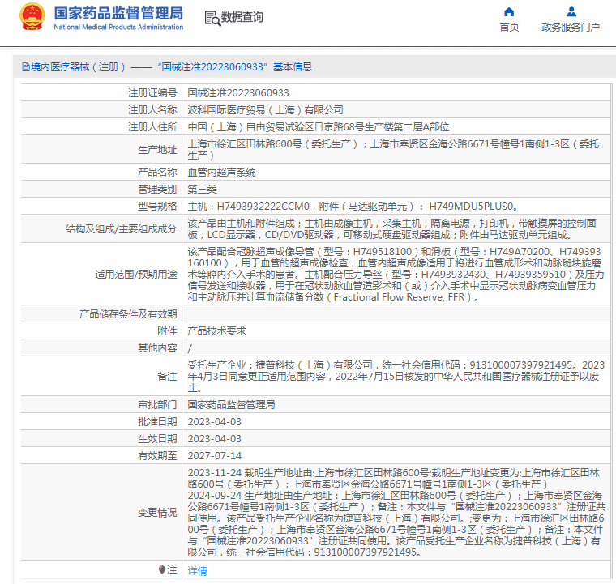Viewport: 616px width, 584px height.
Task: Select registration number 国械注准20223060933 cell
Action: 396,93
